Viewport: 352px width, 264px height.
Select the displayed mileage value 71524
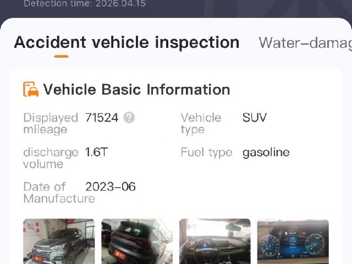(x=102, y=118)
